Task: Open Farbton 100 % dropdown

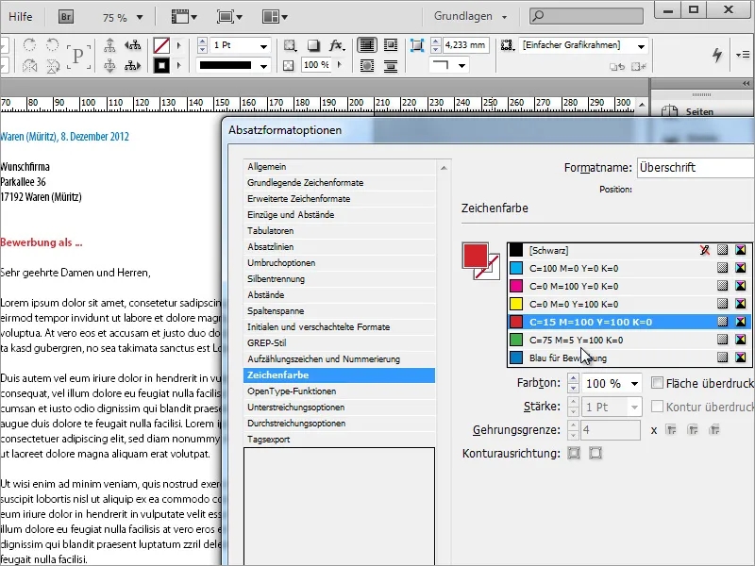Action: [634, 384]
